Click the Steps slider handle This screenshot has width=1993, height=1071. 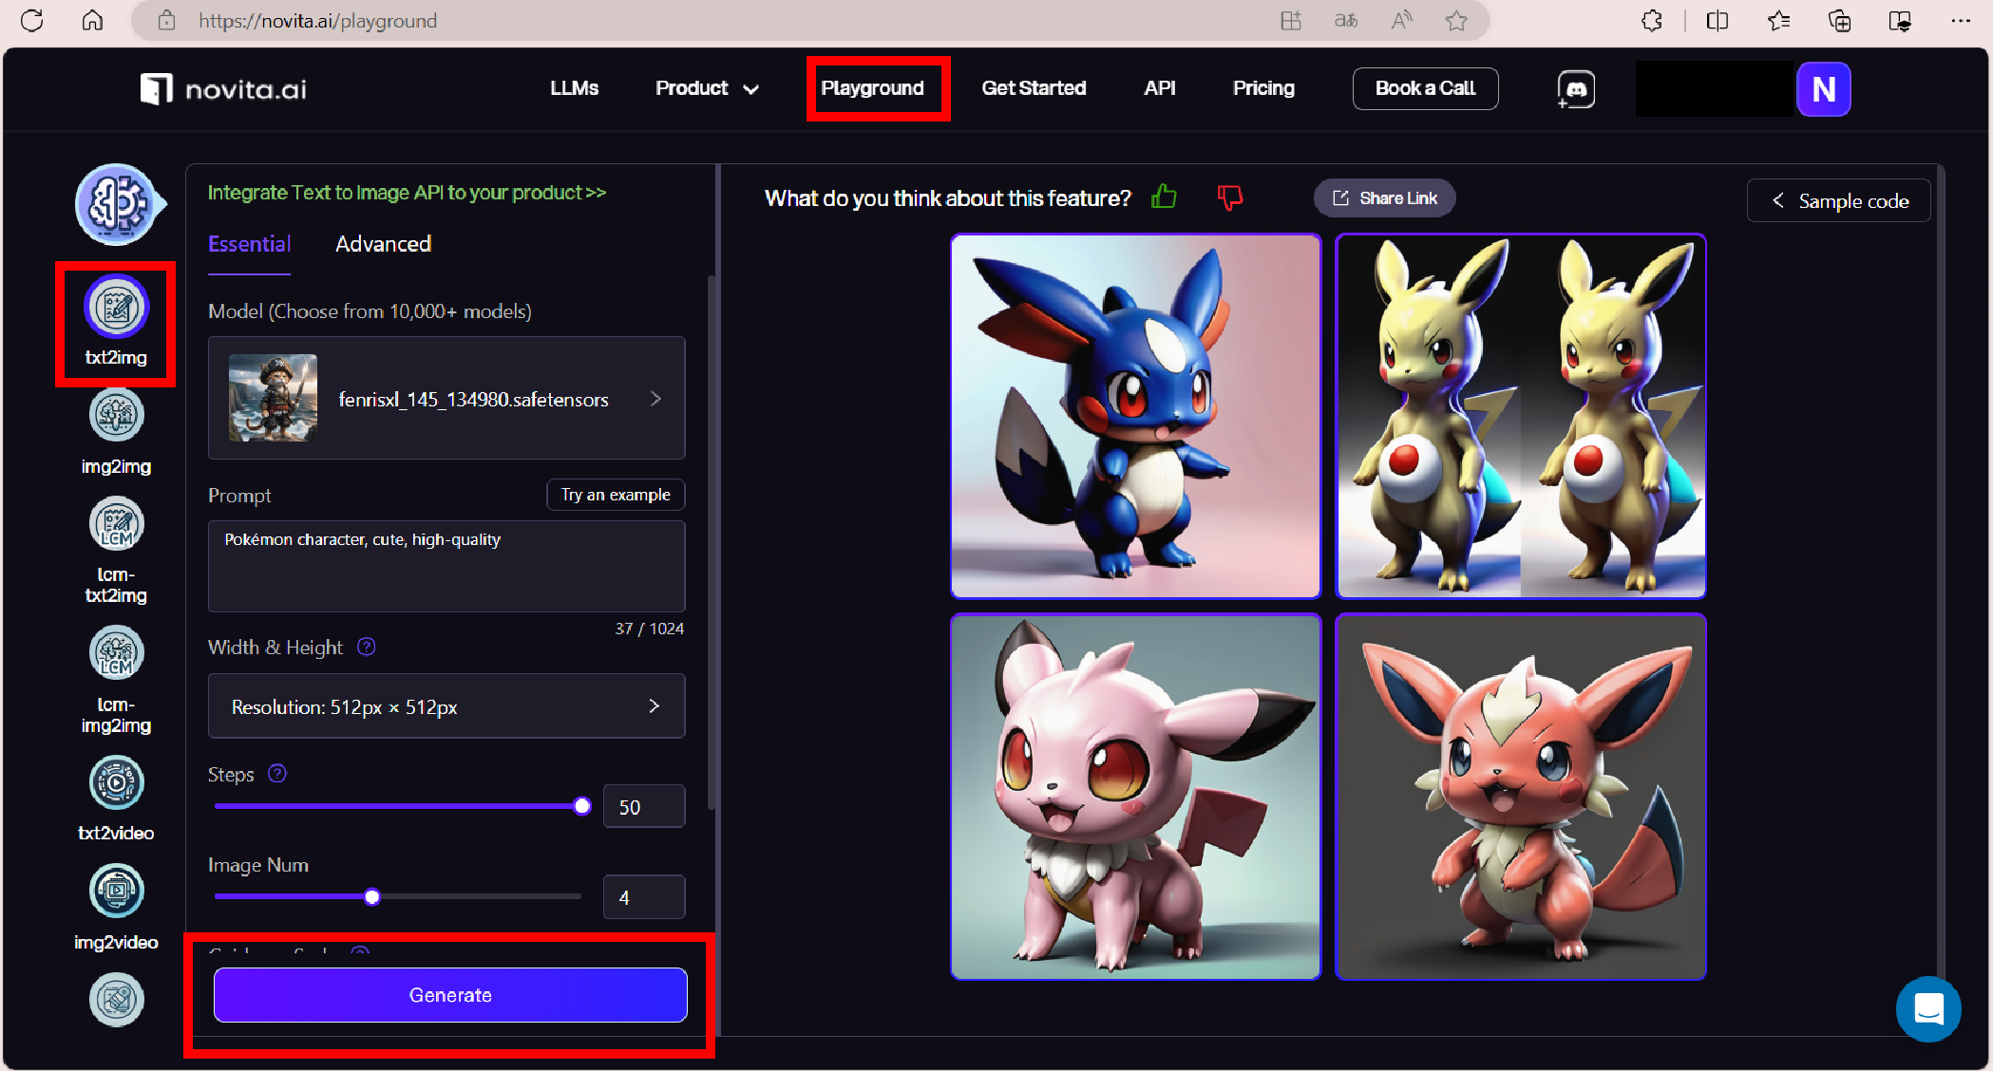coord(582,806)
